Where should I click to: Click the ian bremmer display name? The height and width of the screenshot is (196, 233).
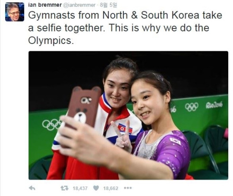(45, 5)
